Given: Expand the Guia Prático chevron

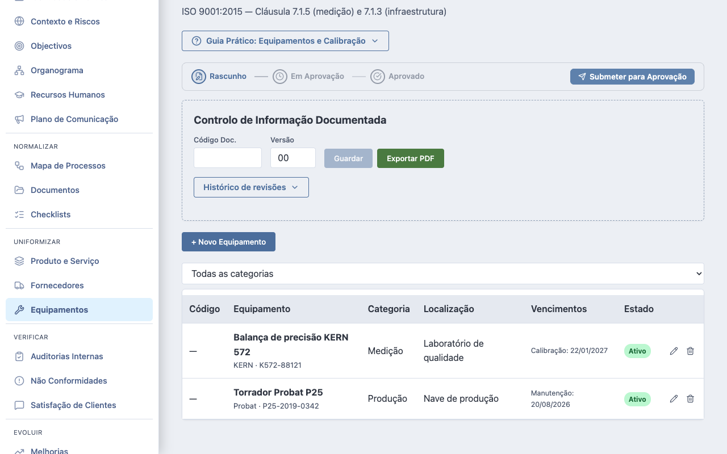Looking at the screenshot, I should (x=375, y=41).
